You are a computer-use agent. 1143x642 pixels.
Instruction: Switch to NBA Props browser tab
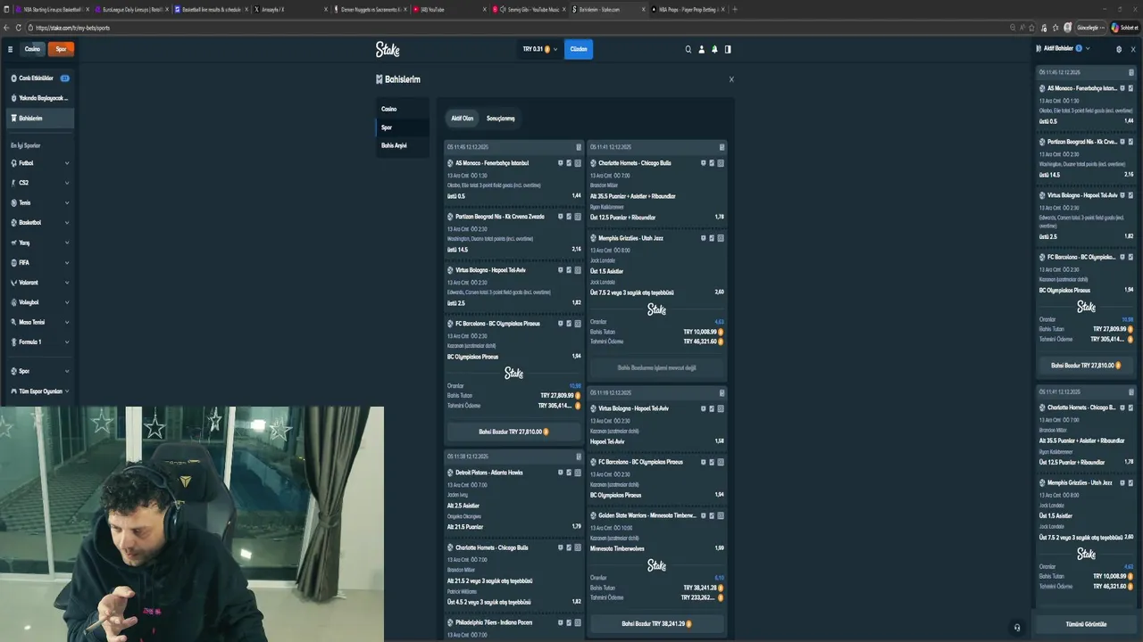click(686, 9)
